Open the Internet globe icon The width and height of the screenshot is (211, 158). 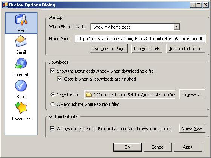tap(21, 64)
